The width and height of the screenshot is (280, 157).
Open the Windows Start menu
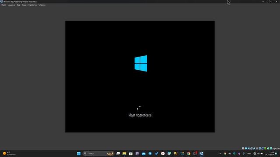[x=79, y=154]
